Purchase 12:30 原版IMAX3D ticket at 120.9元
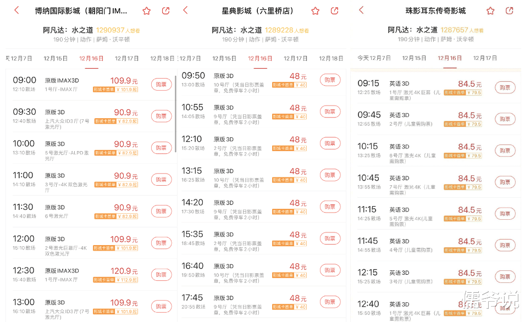The image size is (530, 322). (x=161, y=275)
